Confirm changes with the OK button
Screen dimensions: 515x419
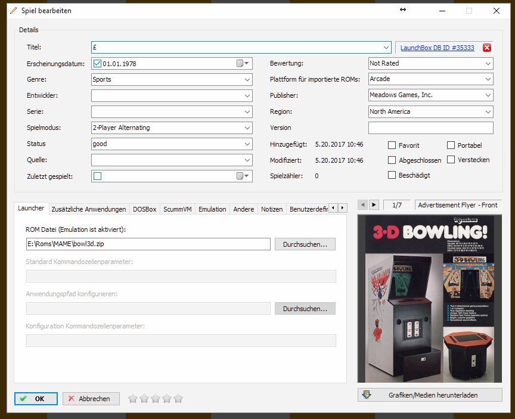[x=36, y=399]
